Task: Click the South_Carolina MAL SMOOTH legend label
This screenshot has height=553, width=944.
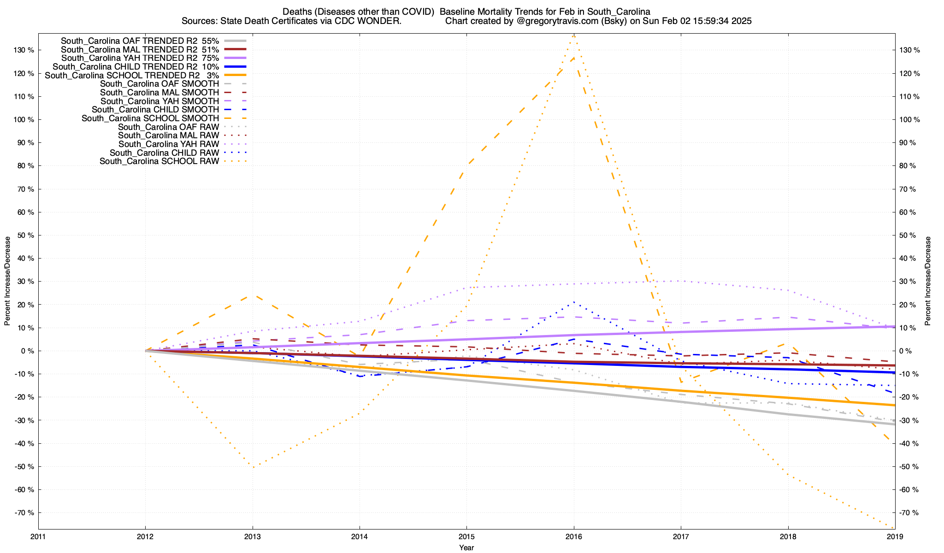Action: [x=159, y=93]
